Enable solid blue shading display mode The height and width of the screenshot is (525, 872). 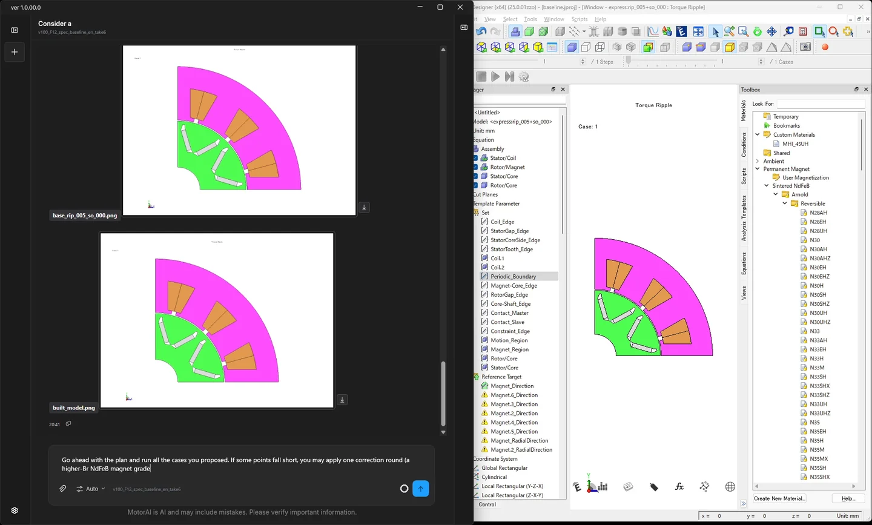point(572,47)
